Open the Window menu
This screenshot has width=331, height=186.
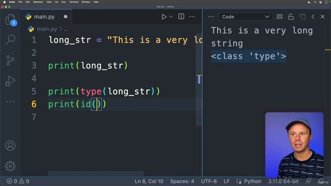[x=86, y=2]
